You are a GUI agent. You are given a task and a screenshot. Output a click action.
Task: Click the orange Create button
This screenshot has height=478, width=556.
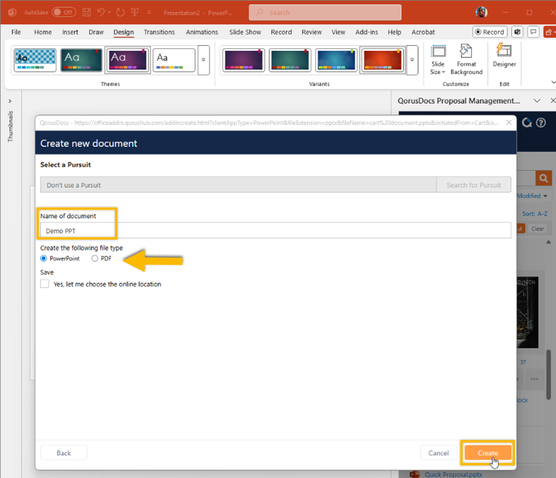coord(487,453)
